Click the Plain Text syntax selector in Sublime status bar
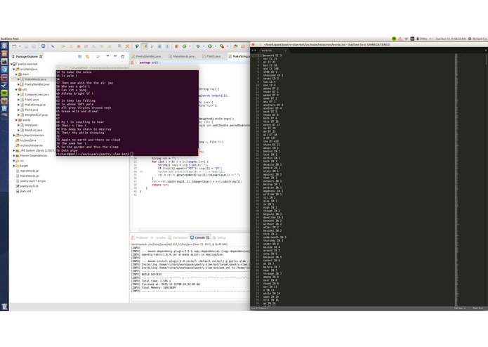Image resolution: width=488 pixels, height=347 pixels. [477, 308]
